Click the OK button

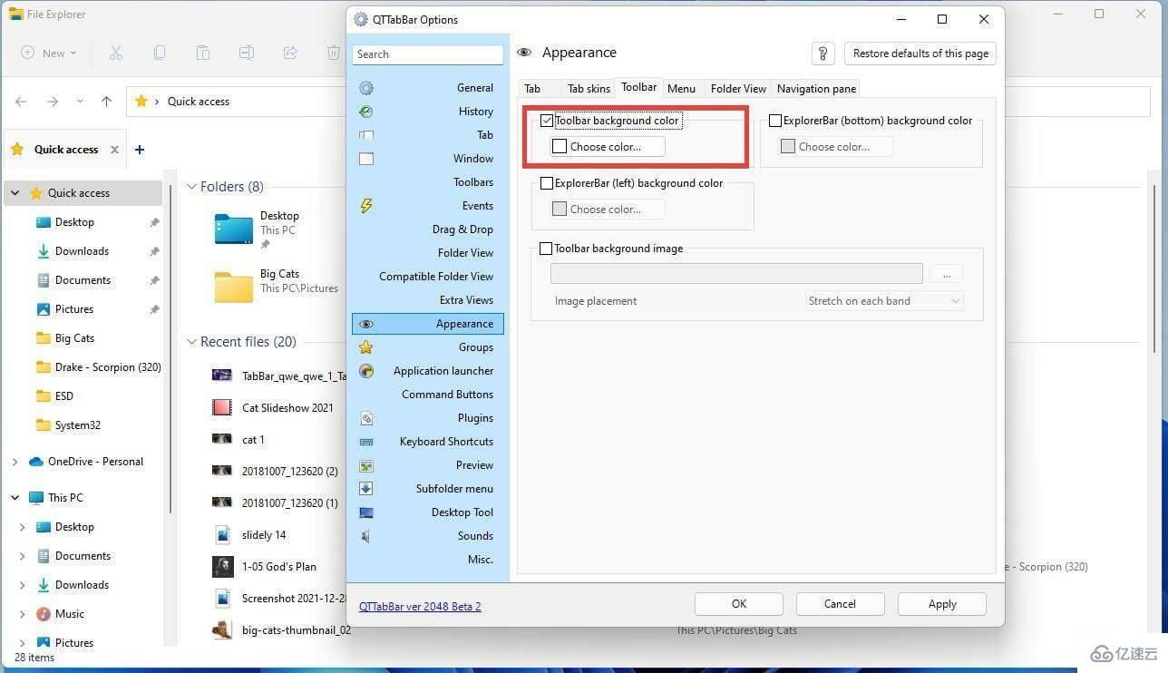tap(739, 604)
